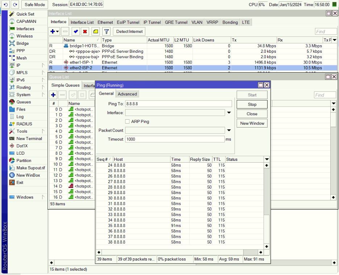Open column selector in Interface List table
The height and width of the screenshot is (275, 339).
point(335,40)
